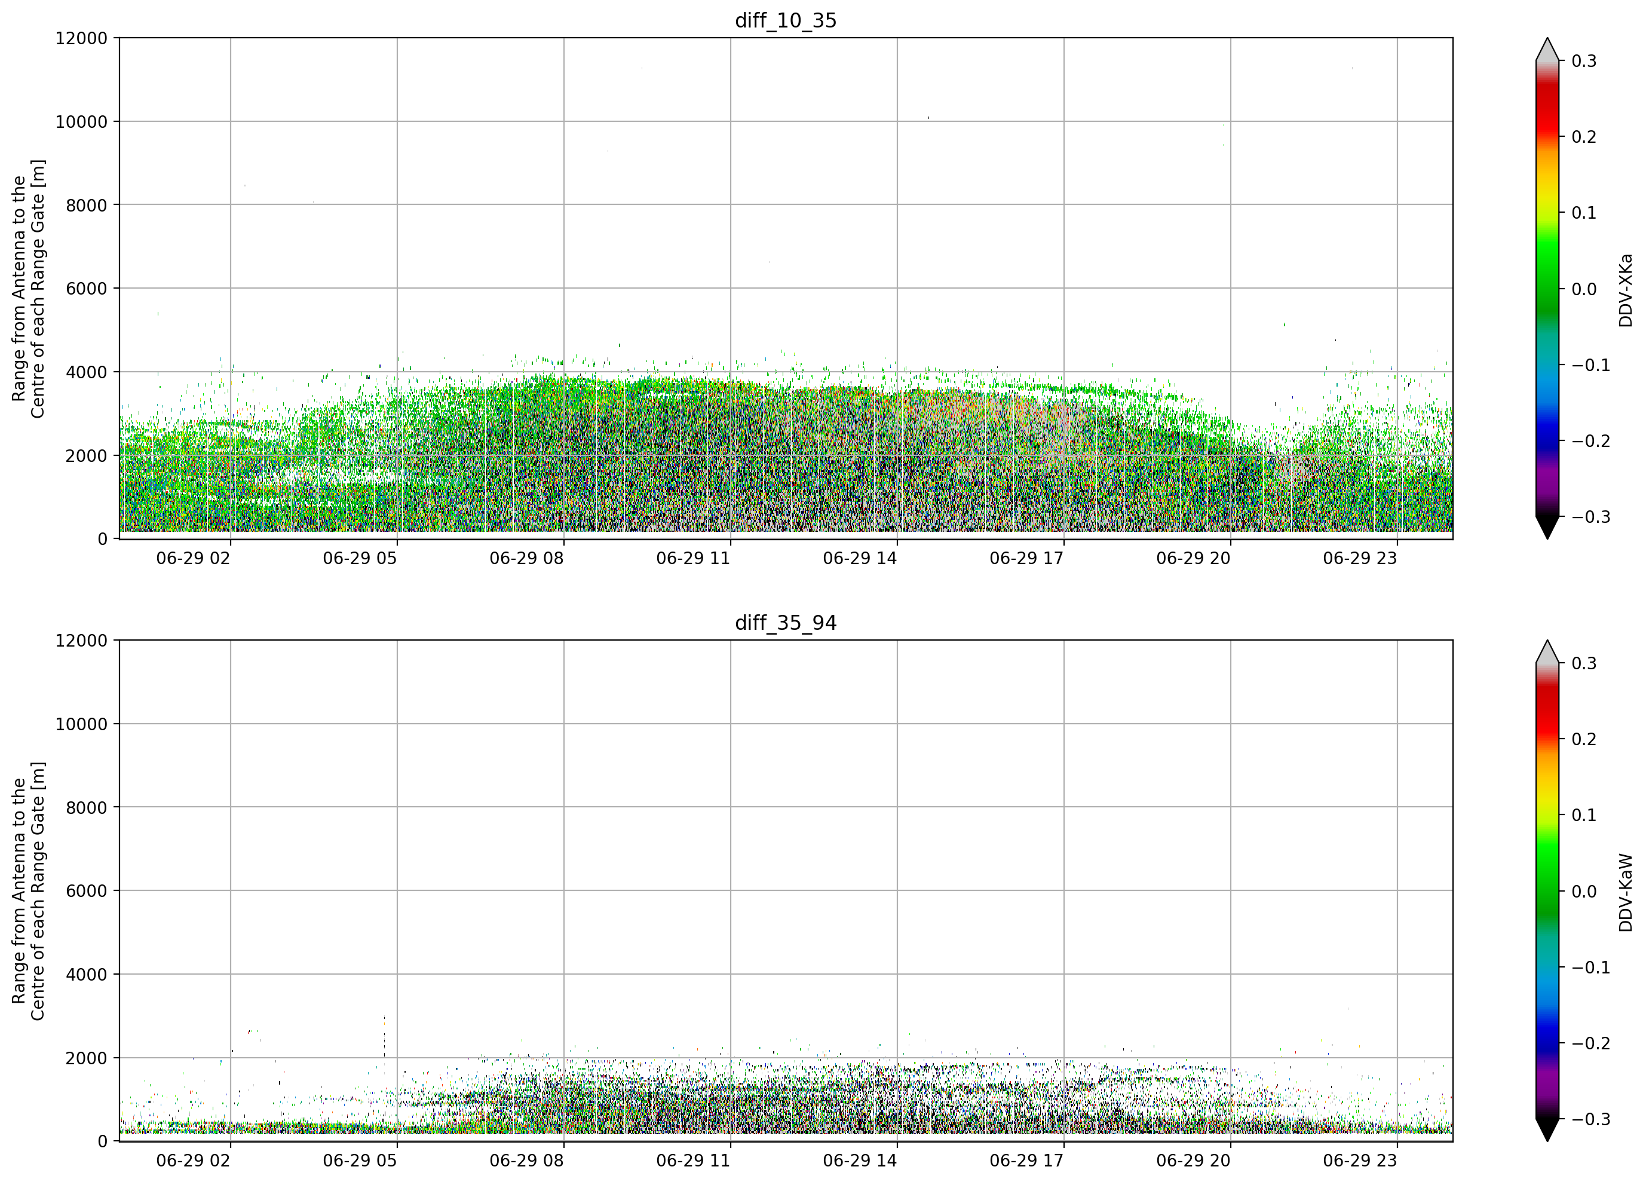Click the black lower extend arrow of the DDV-XKa colorbar
The width and height of the screenshot is (1646, 1182).
click(1547, 526)
